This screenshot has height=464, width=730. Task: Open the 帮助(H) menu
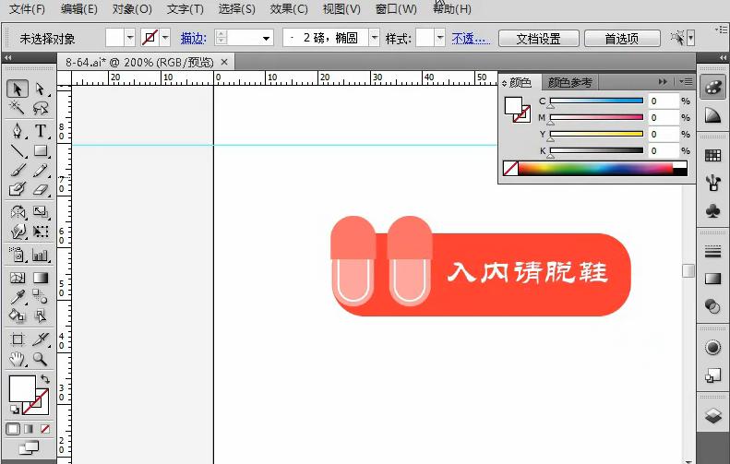point(452,9)
